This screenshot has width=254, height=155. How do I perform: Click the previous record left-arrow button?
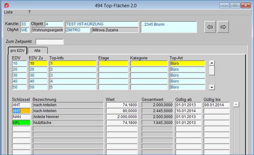[x=210, y=27]
